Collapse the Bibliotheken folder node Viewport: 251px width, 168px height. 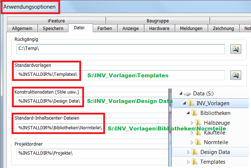[x=188, y=113]
